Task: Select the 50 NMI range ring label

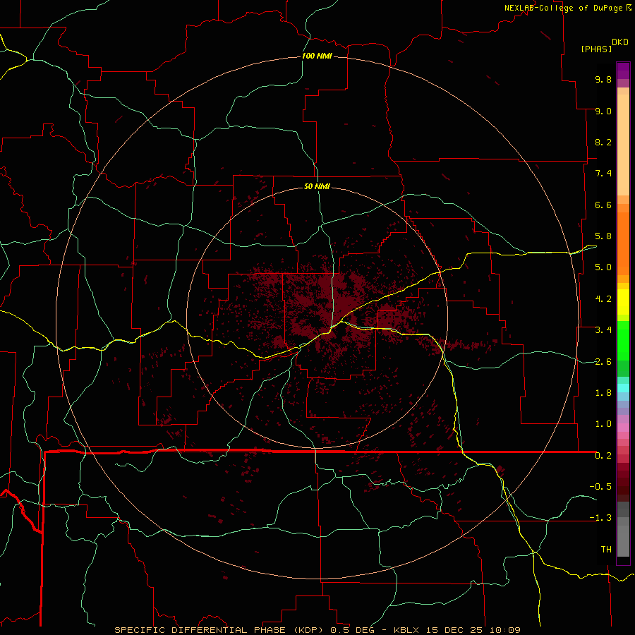Action: 317,186
